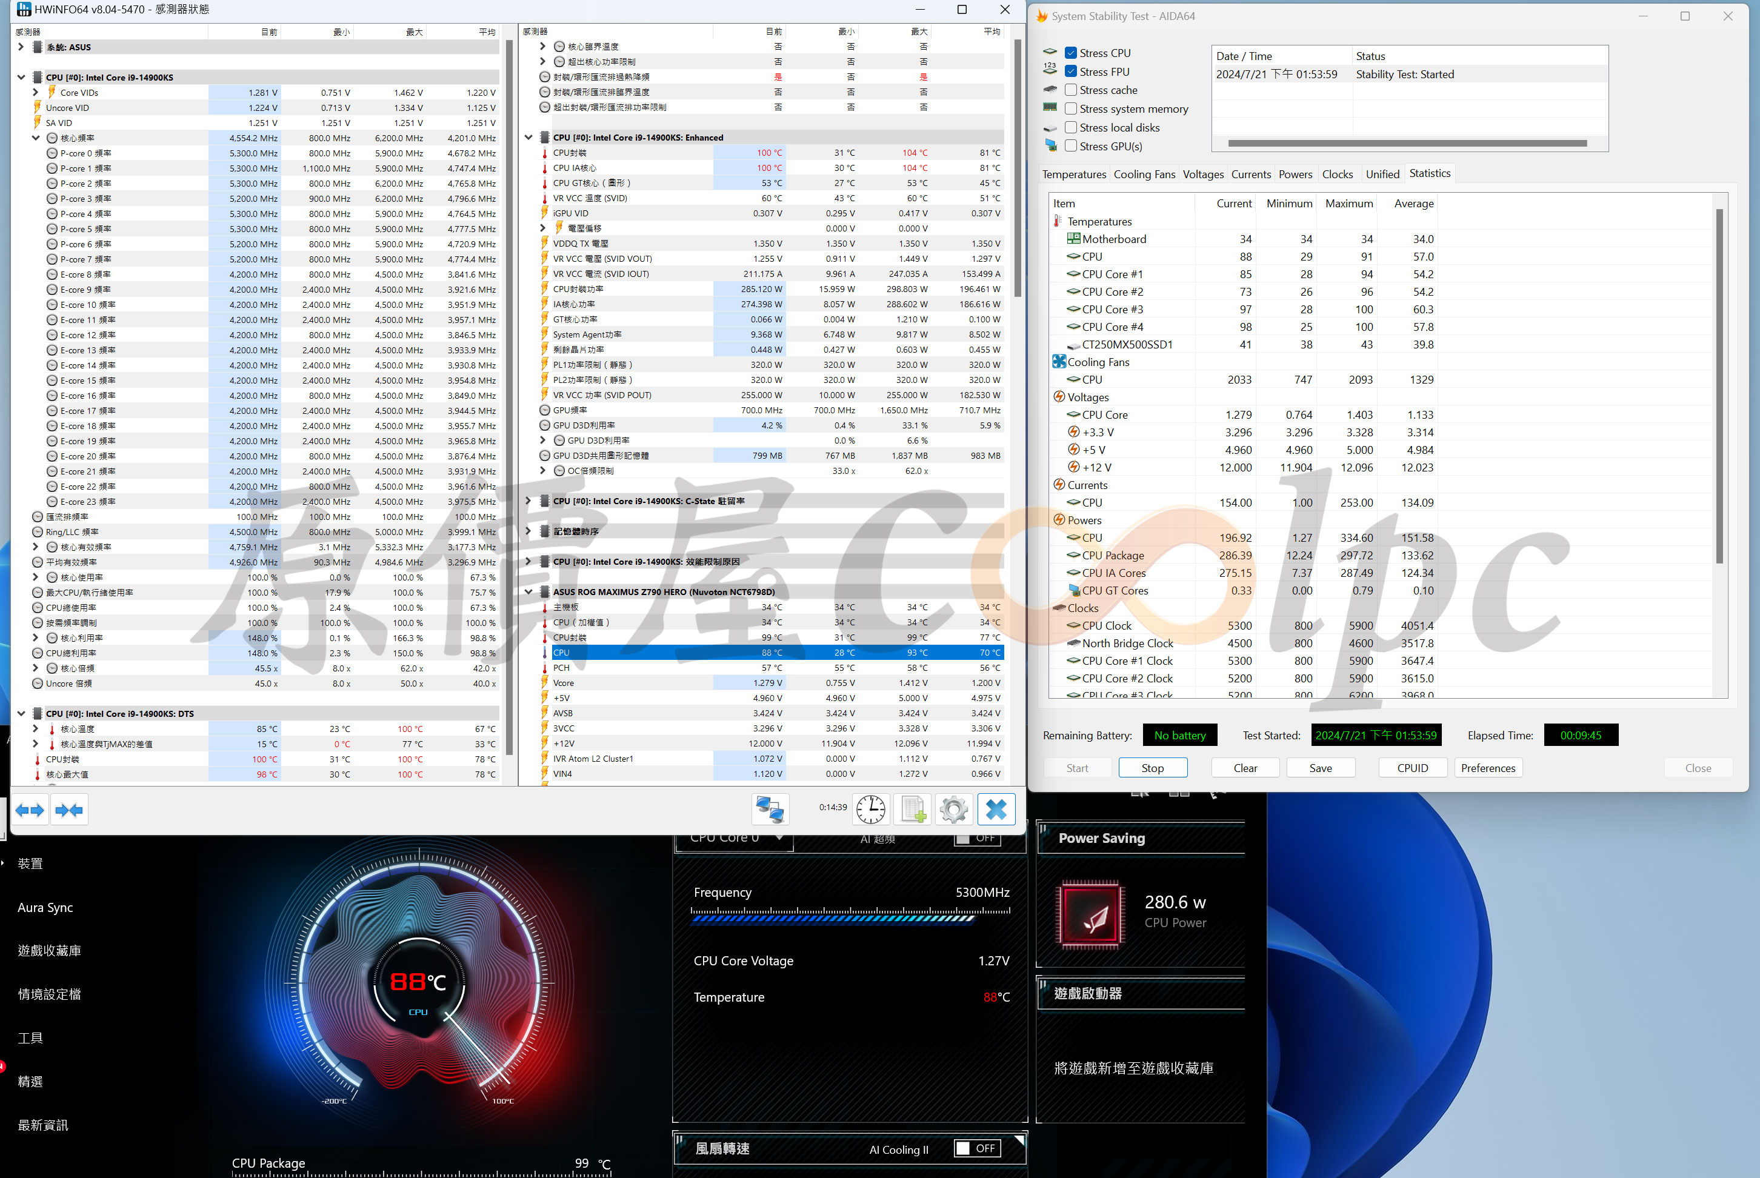Expand the 系統: ASUS sensor group
This screenshot has height=1178, width=1760.
21,47
